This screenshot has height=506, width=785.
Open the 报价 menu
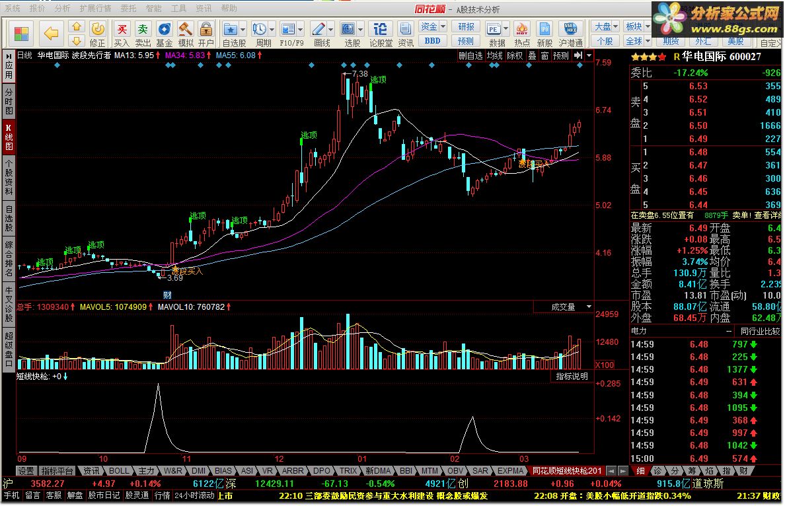(38, 9)
